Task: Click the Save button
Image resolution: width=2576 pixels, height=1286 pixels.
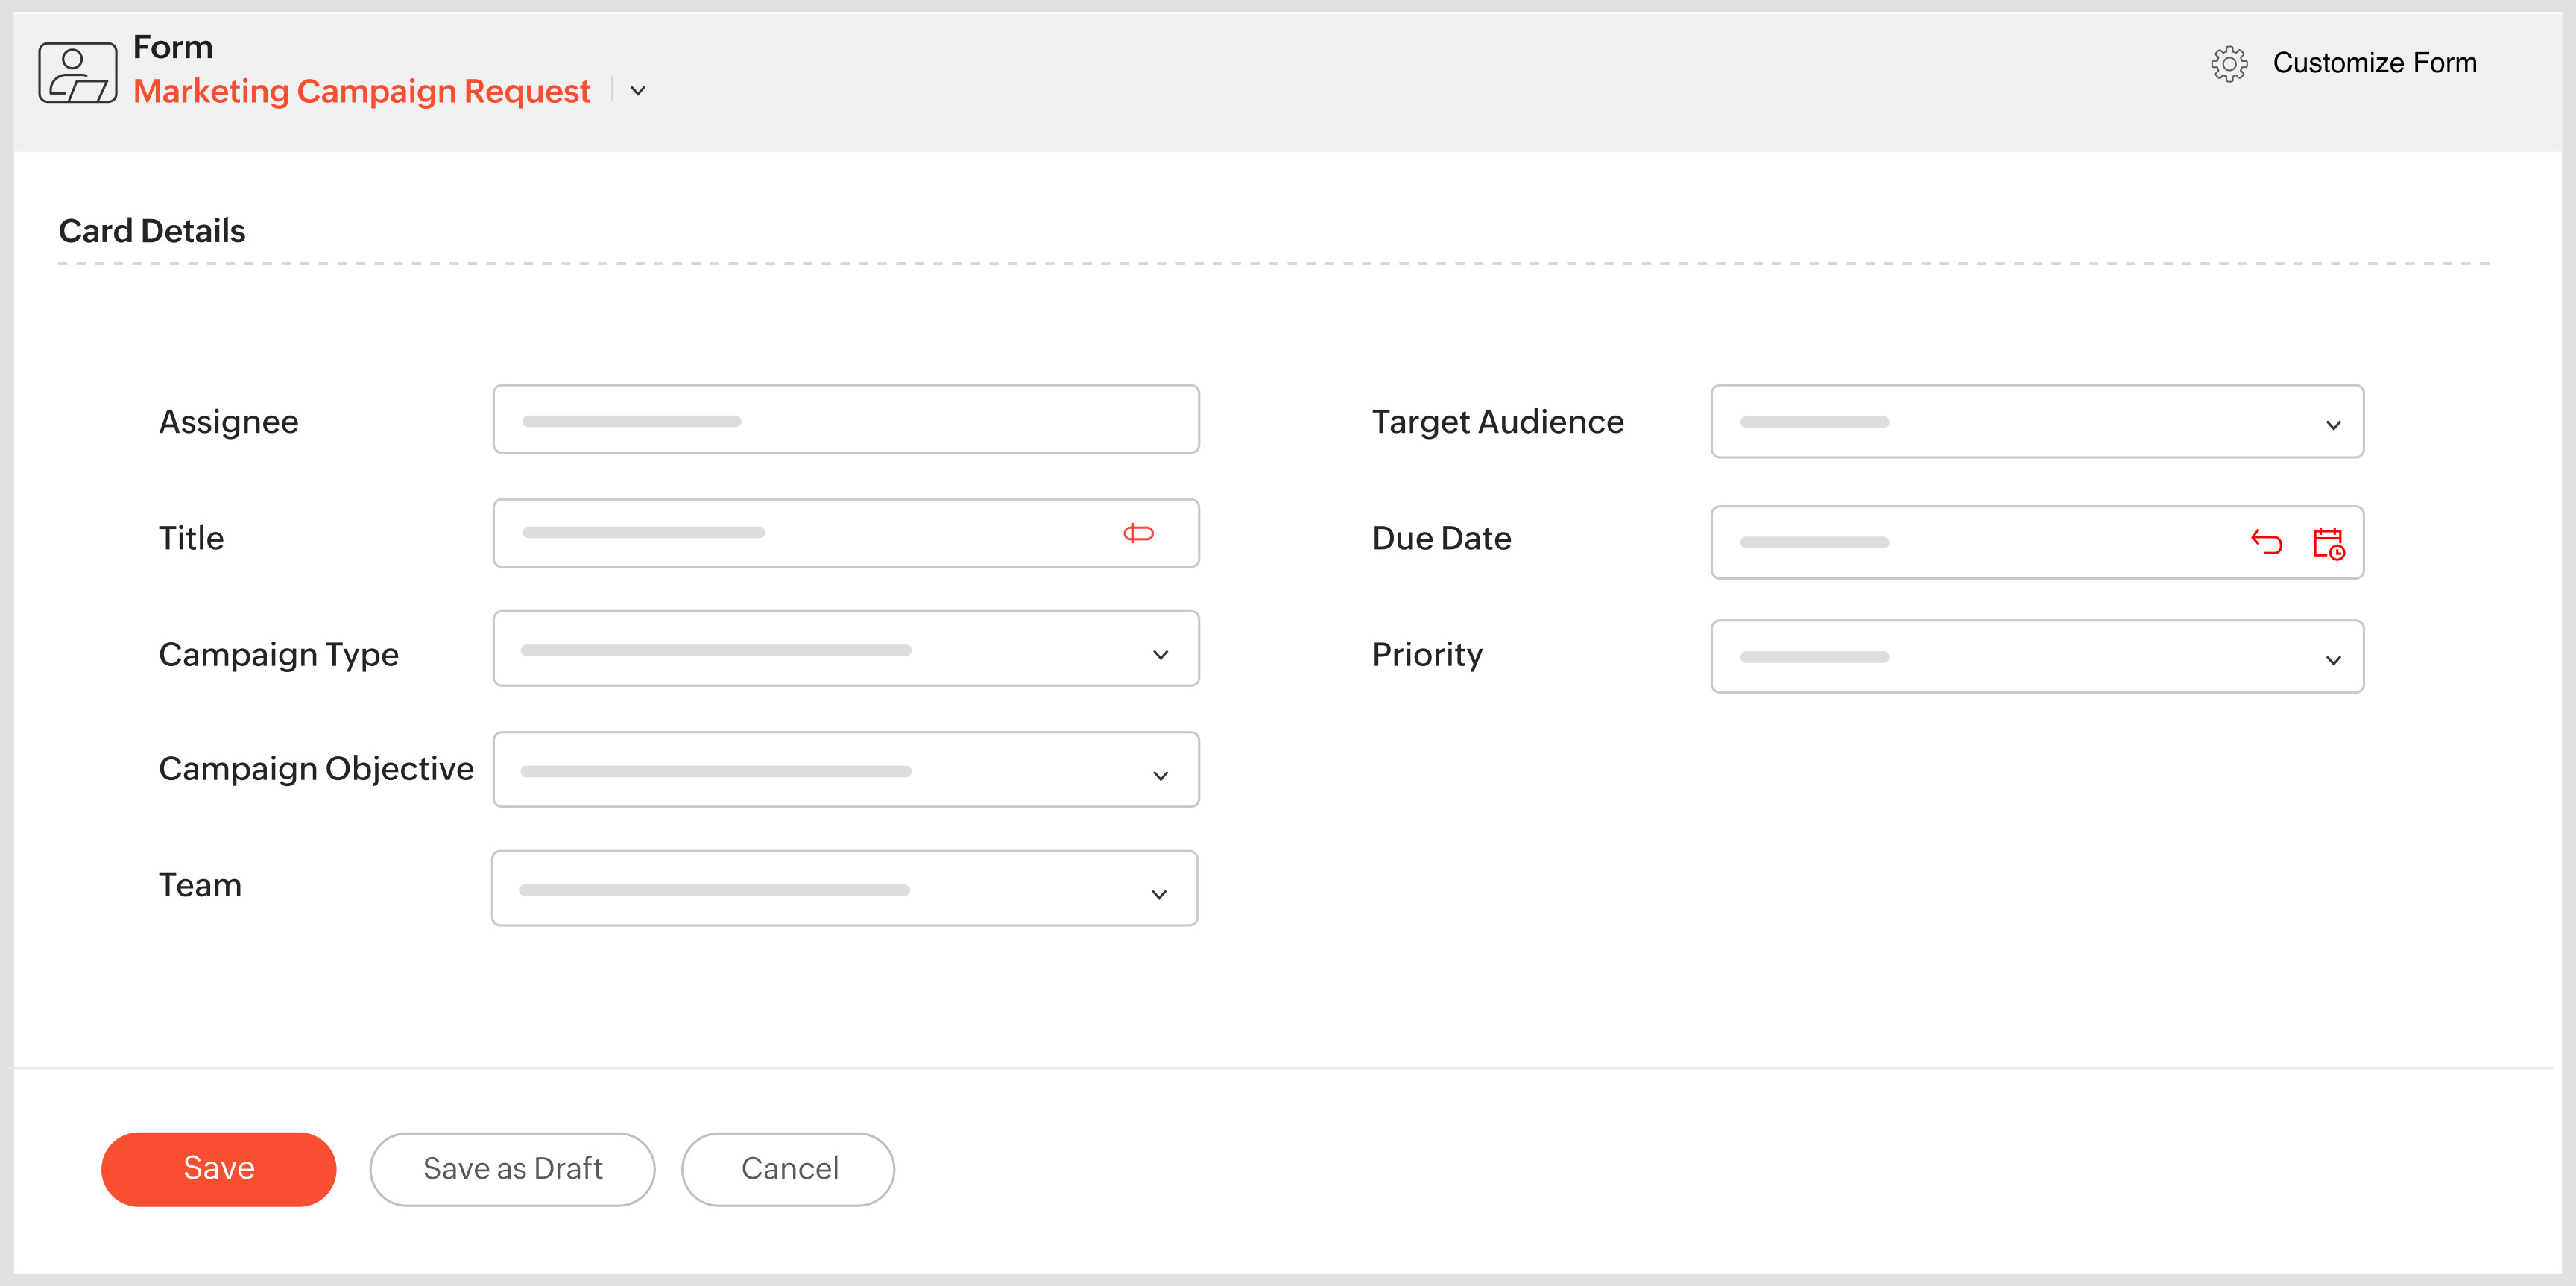Action: pyautogui.click(x=219, y=1169)
